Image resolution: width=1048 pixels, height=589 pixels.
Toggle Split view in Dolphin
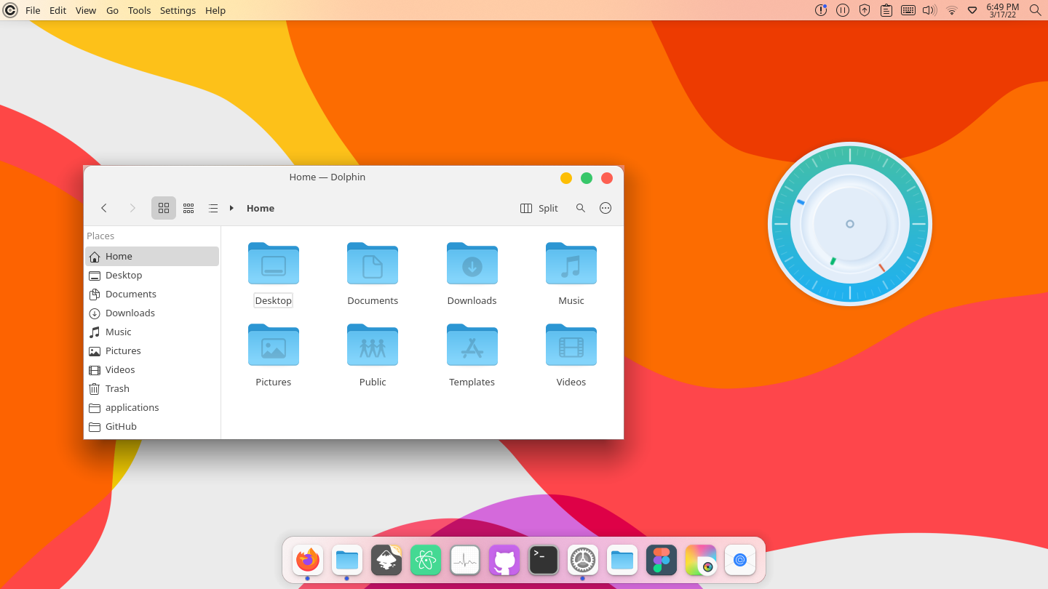(539, 208)
